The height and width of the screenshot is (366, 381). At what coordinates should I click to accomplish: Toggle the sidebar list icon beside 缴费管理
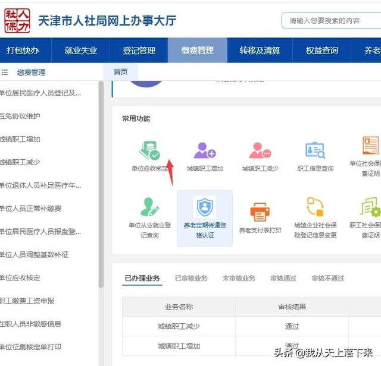5,72
